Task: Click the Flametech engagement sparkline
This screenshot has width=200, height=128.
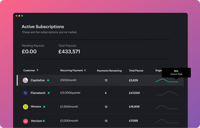Action: pos(167,93)
